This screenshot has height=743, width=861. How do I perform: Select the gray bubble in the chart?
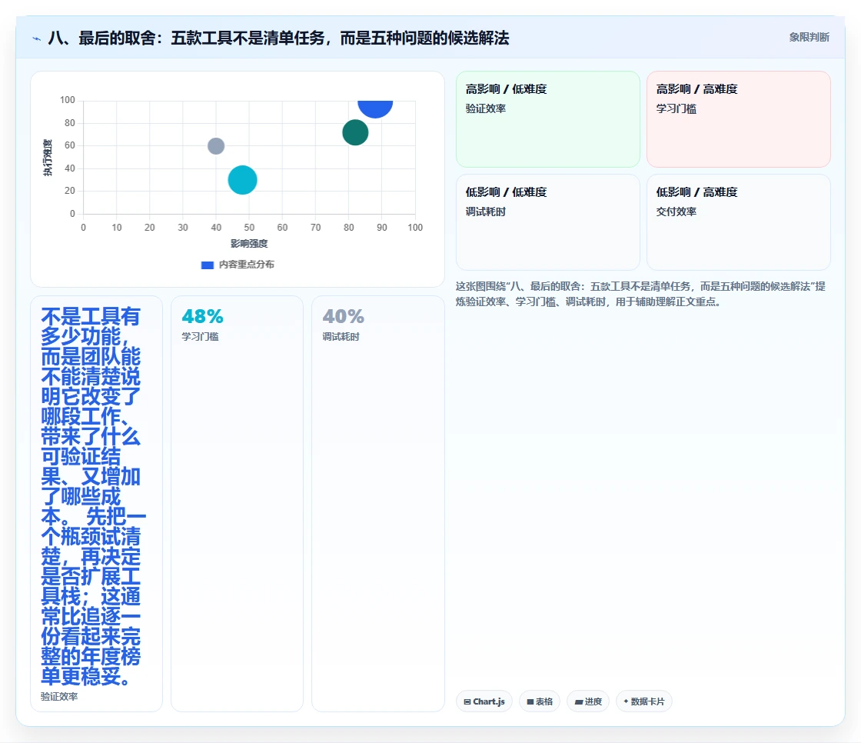tap(216, 146)
